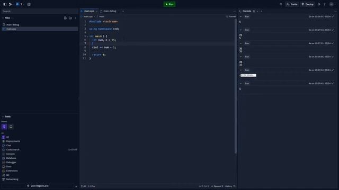
Task: Collapse the first Run output entry
Action: click(x=240, y=16)
